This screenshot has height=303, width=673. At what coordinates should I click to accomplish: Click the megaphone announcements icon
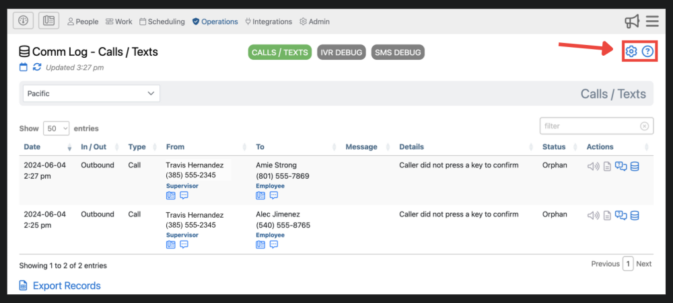point(632,21)
